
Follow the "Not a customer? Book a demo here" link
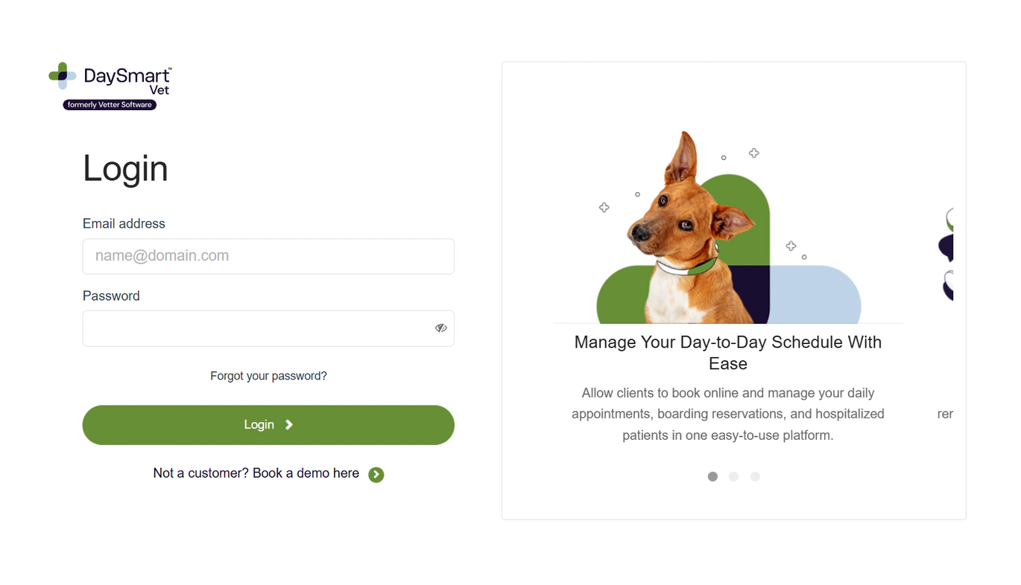pyautogui.click(x=256, y=473)
